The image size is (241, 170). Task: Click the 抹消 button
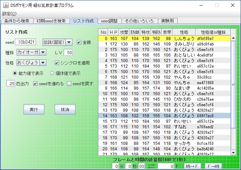[65, 109]
